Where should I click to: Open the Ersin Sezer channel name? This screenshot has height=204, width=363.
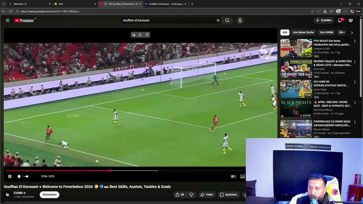(x=319, y=69)
